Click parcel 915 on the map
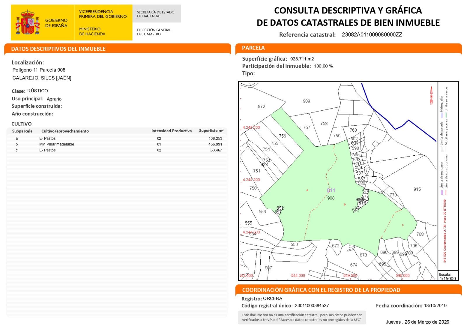Viewport: 467px width, 330px height. pos(417,189)
